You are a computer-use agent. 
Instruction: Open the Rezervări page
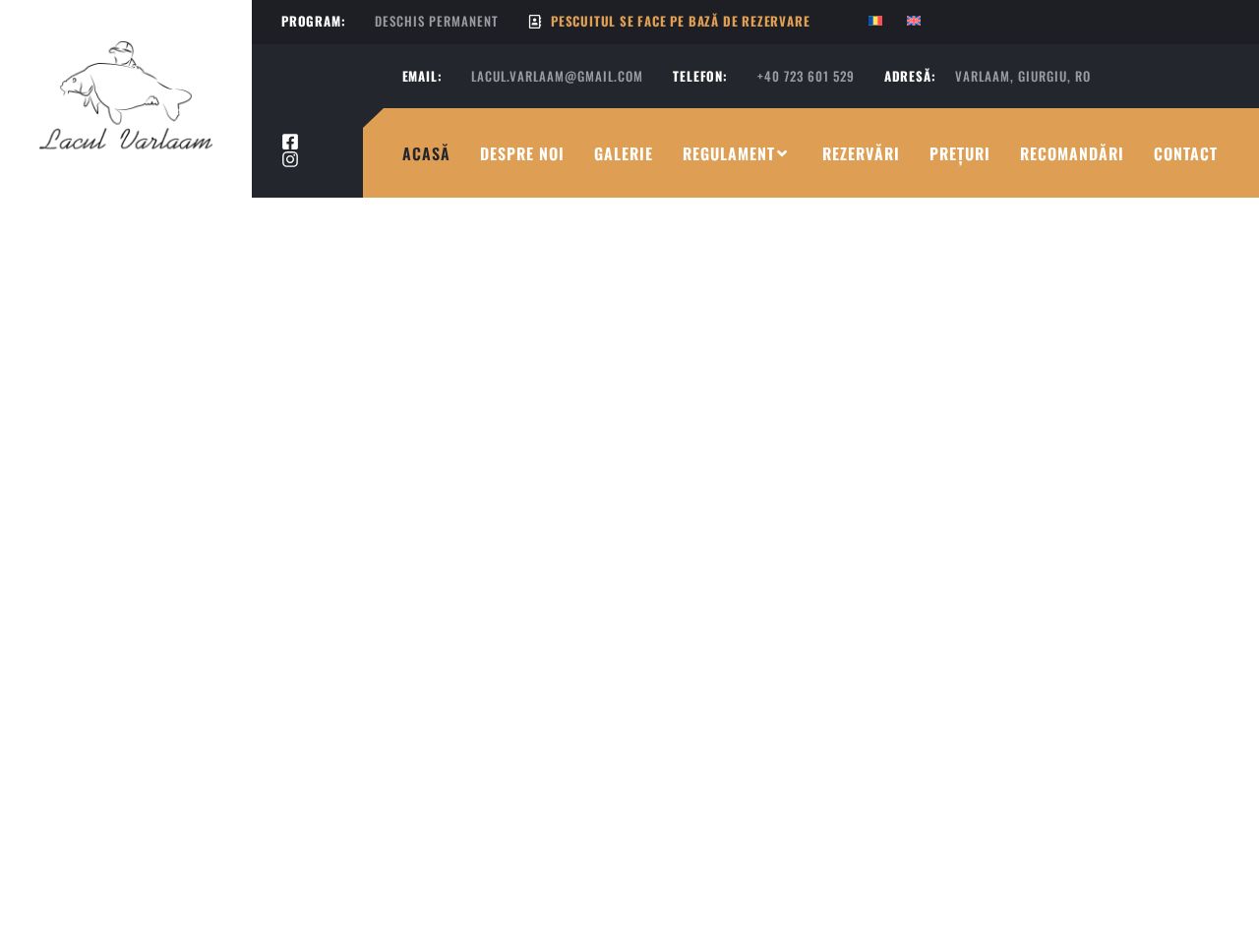(x=861, y=153)
